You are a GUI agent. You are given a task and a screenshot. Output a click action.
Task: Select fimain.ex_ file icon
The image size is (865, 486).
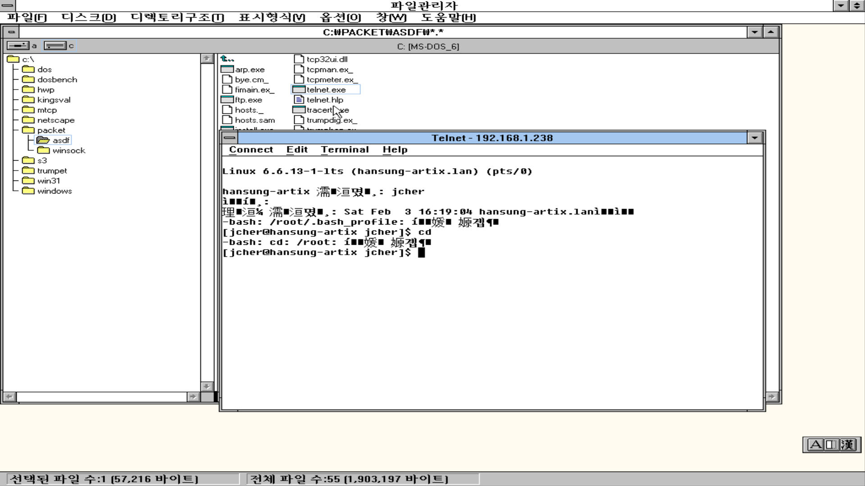tap(228, 90)
